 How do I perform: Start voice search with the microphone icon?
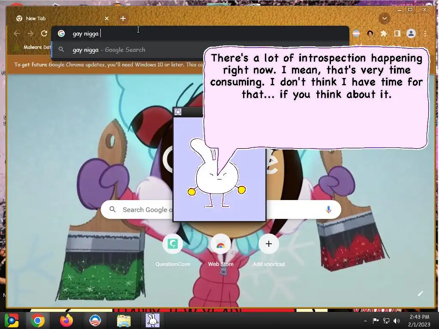[329, 209]
